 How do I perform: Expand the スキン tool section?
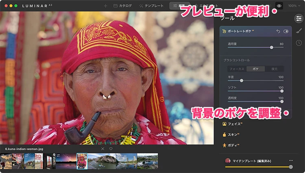[233, 134]
